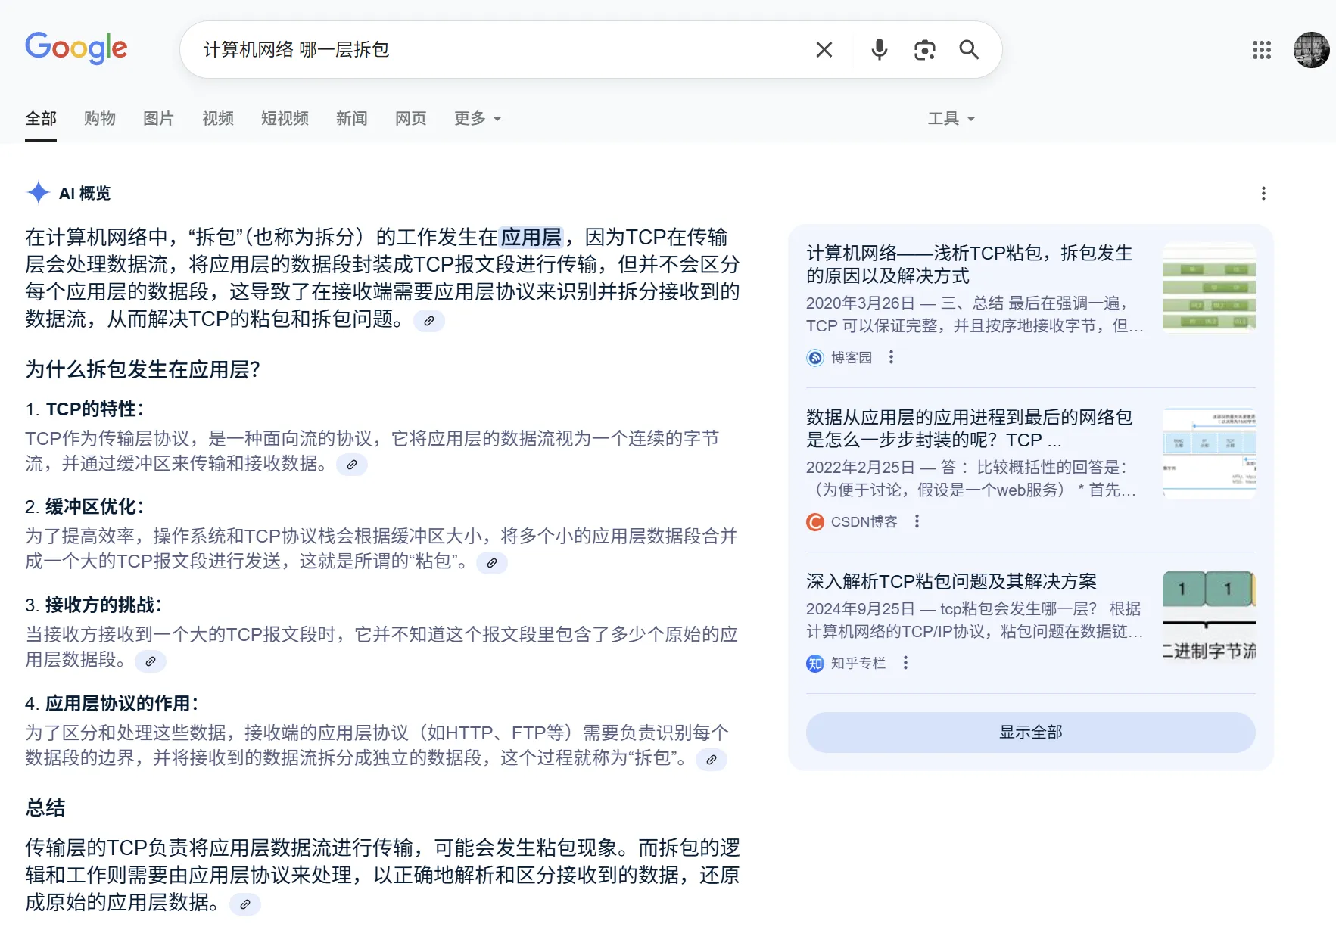Screen dimensions: 1336x927
Task: Open source link after TCP的特性 paragraph
Action: [x=352, y=465]
